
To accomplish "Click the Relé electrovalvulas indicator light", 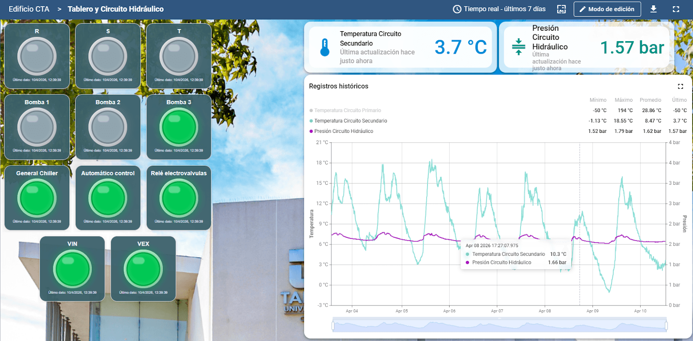I will (179, 198).
